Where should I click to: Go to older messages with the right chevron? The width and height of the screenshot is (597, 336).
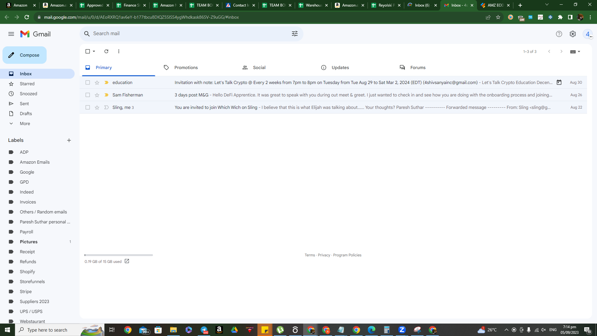(561, 51)
